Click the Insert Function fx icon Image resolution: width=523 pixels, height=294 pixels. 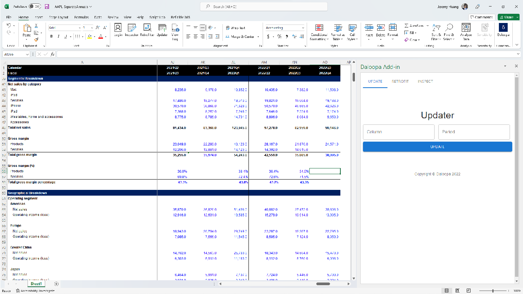[x=53, y=54]
